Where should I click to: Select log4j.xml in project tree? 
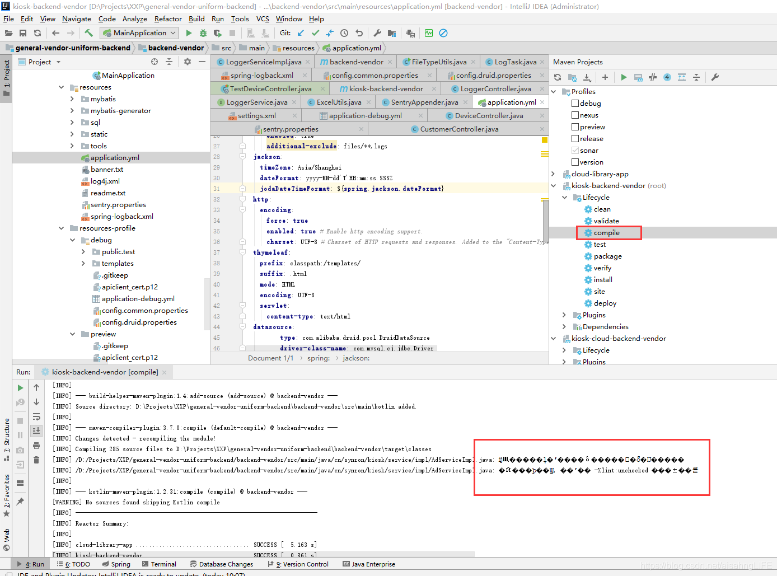pos(105,181)
